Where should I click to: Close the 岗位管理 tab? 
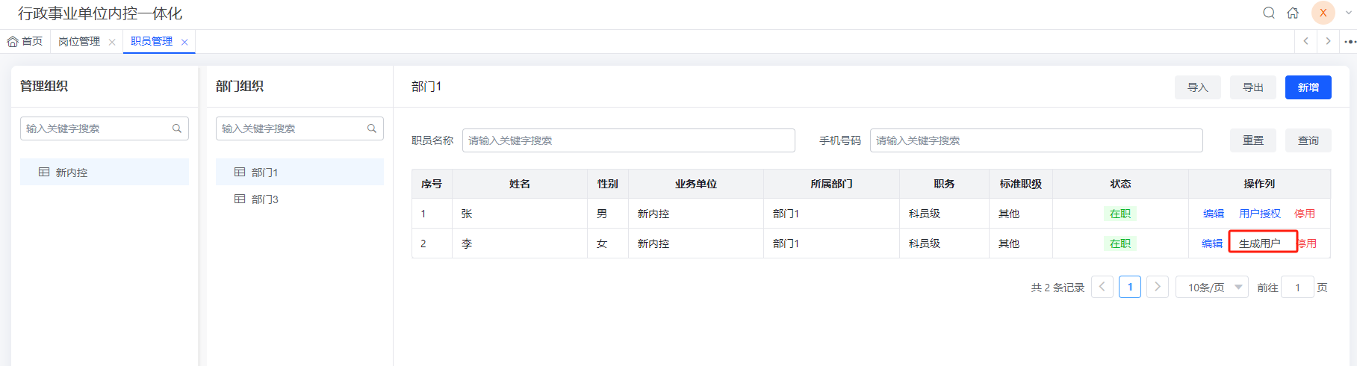(112, 42)
